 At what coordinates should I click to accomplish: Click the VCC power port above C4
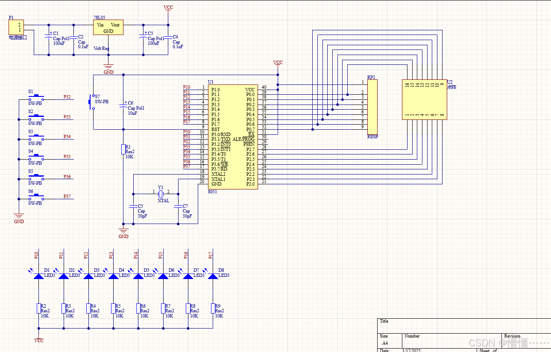168,8
